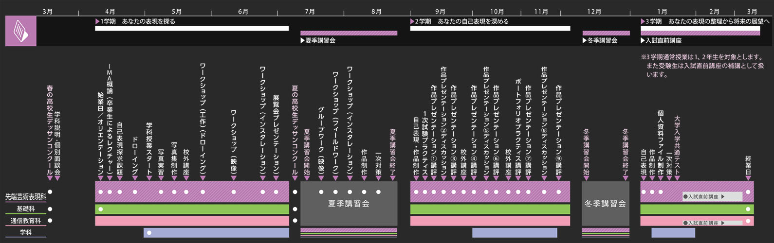774x243 pixels.
Task: Open the gray 冬季講習会 block
Action: (x=606, y=204)
